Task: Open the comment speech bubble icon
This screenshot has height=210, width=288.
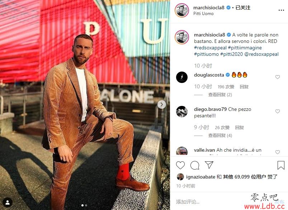Action: [195, 165]
